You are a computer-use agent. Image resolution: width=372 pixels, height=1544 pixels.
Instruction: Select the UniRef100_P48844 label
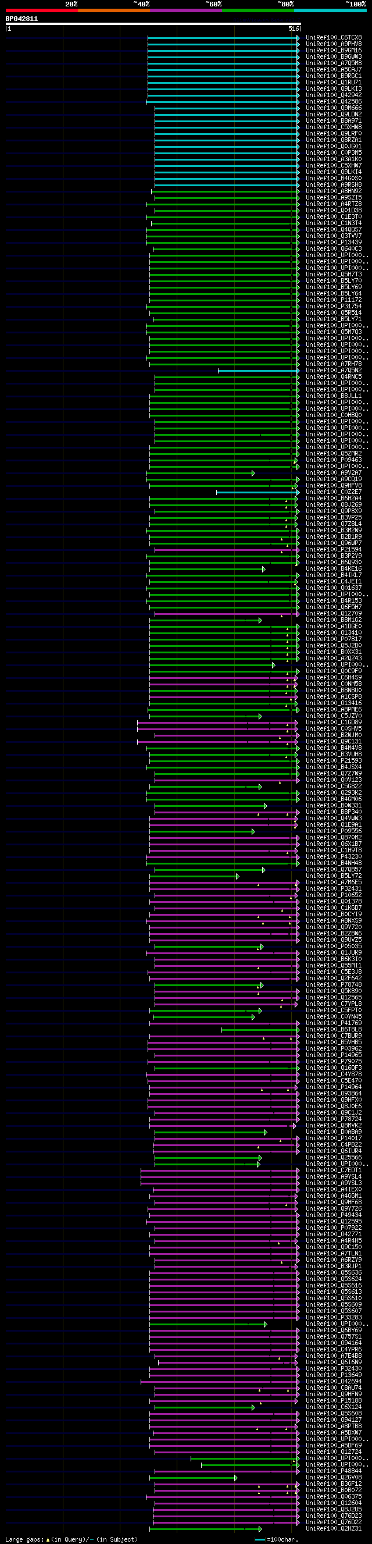point(334,1471)
